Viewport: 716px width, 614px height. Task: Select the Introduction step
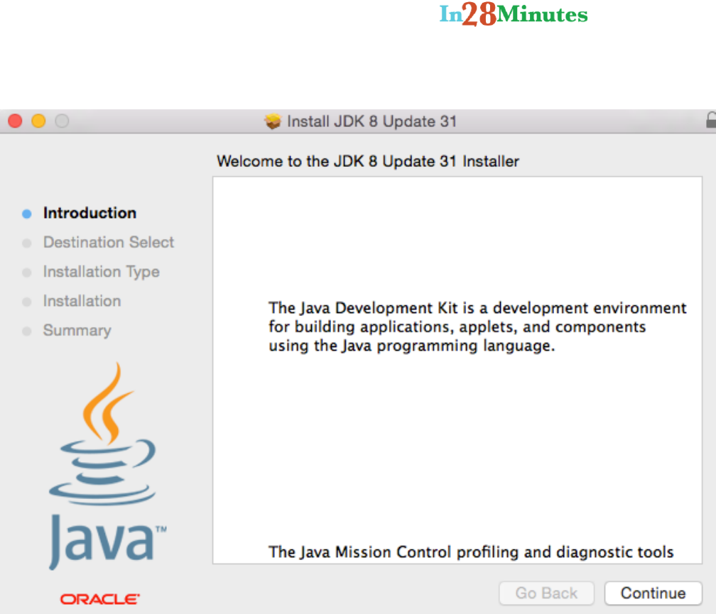click(x=89, y=213)
